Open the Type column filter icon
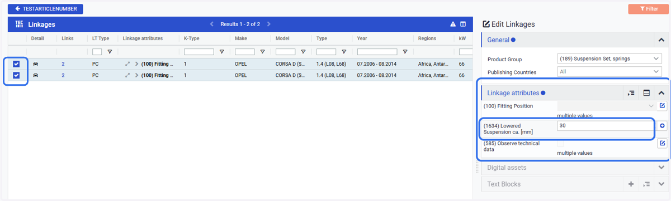 tap(344, 52)
